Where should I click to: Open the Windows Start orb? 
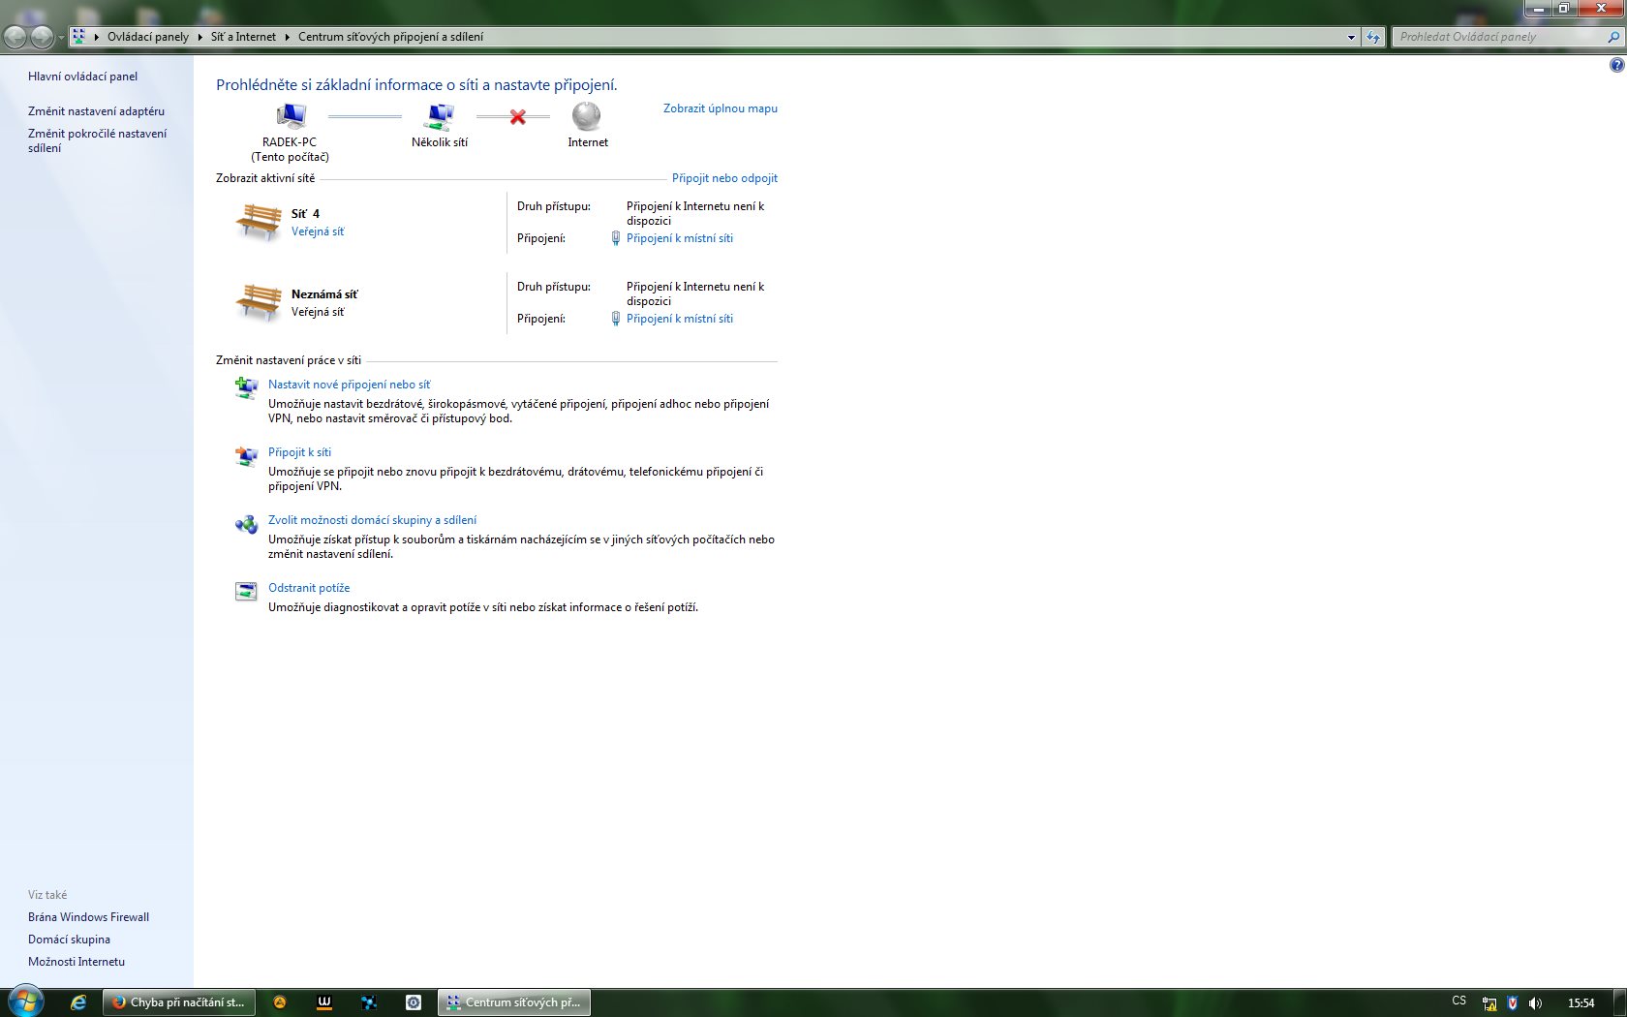(x=26, y=1002)
